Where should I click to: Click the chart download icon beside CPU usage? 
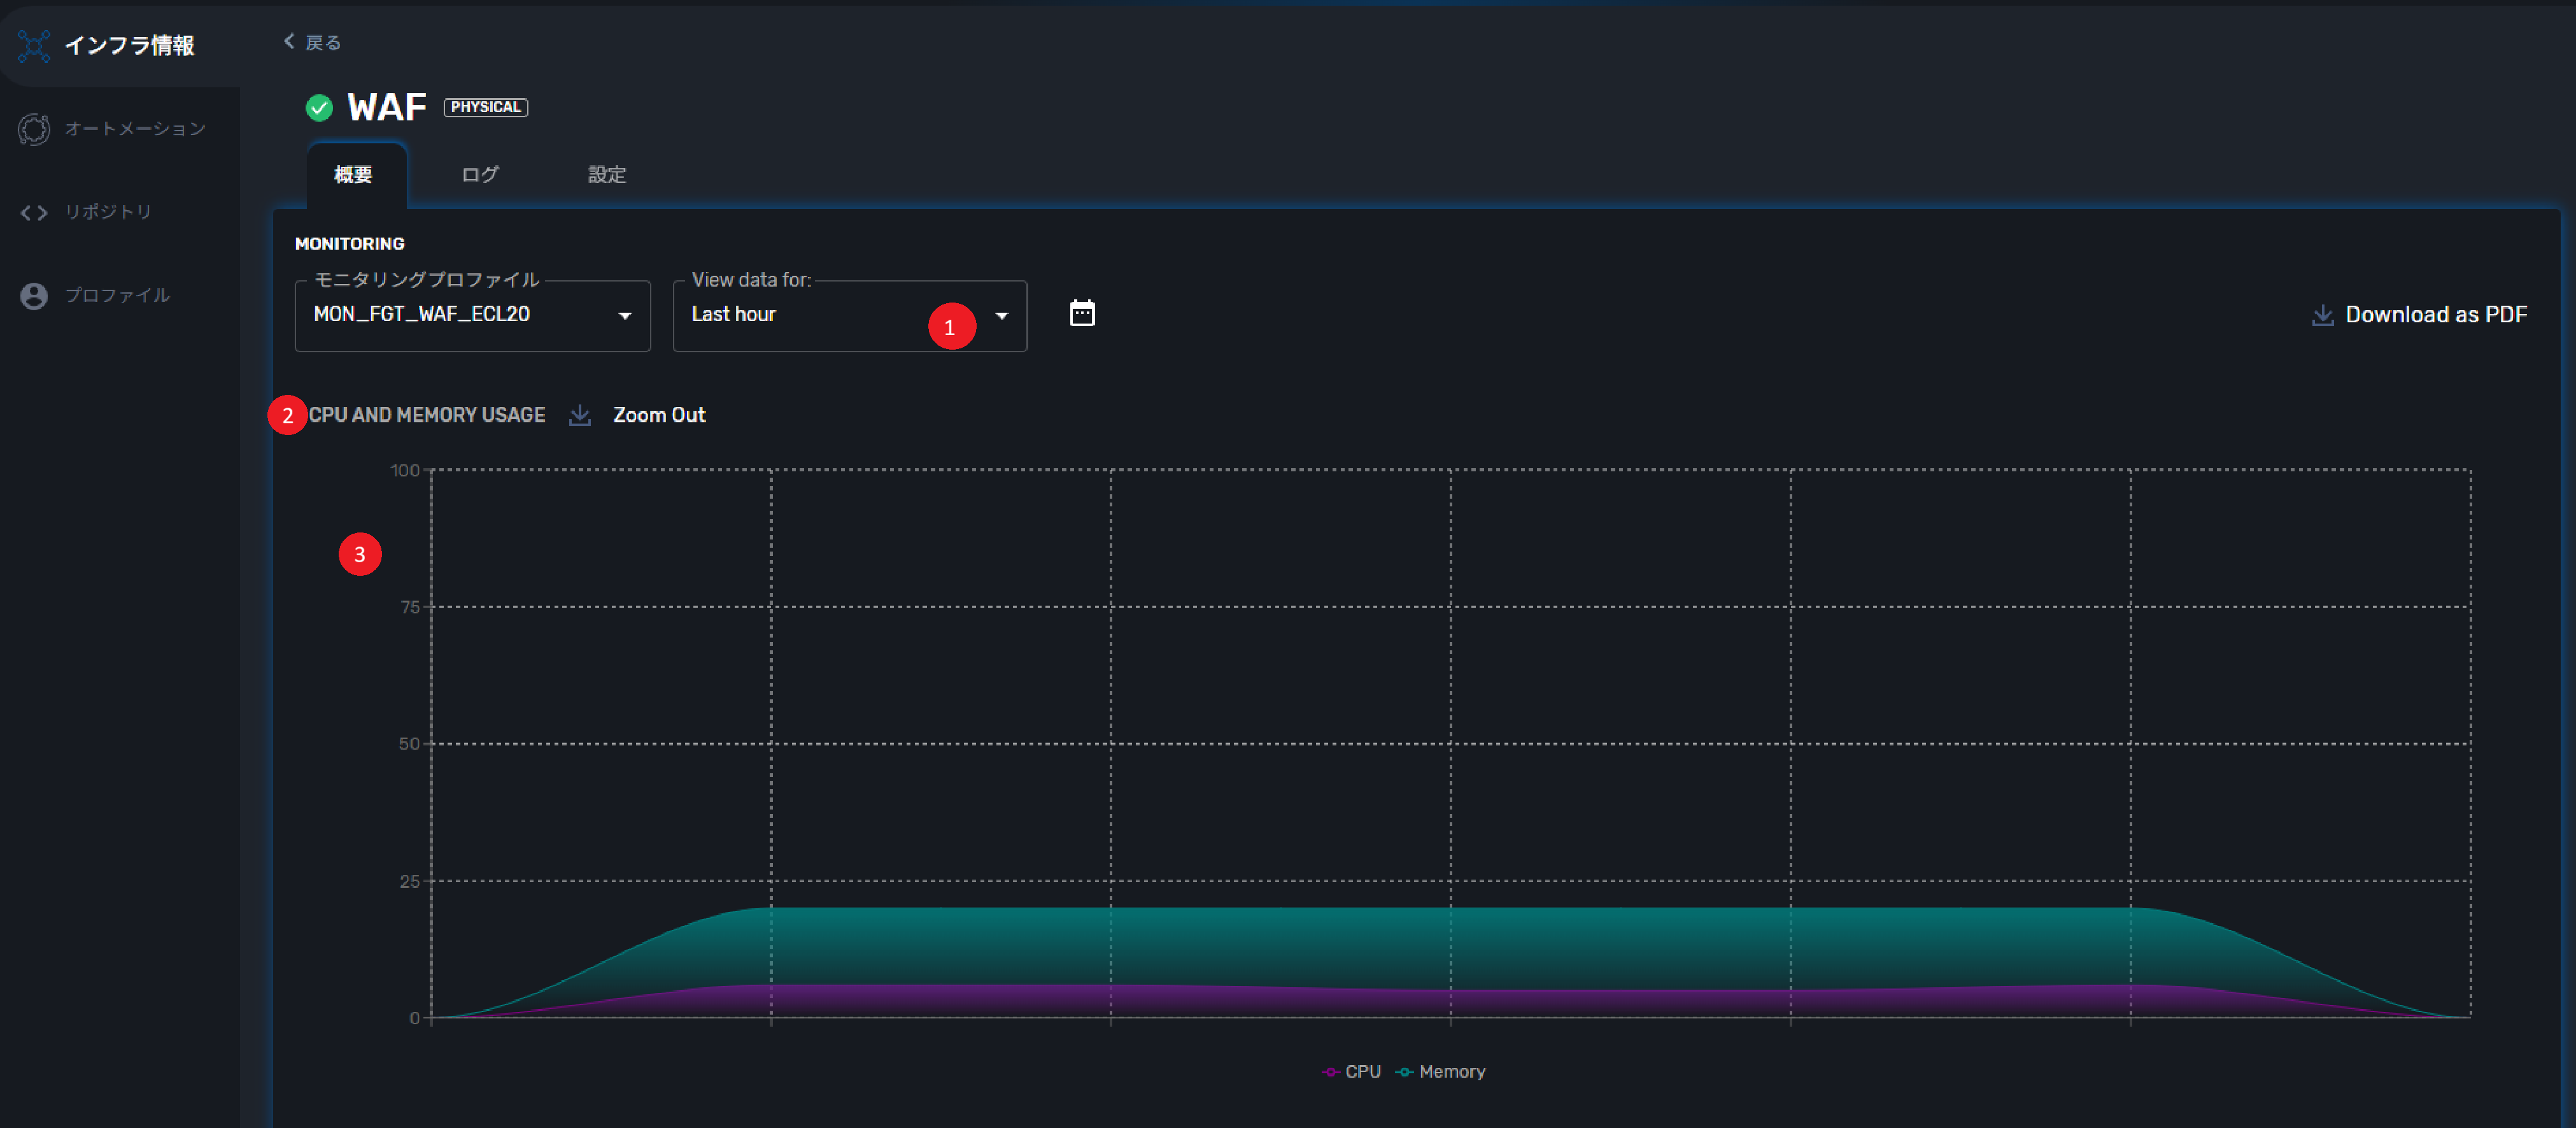click(x=580, y=415)
